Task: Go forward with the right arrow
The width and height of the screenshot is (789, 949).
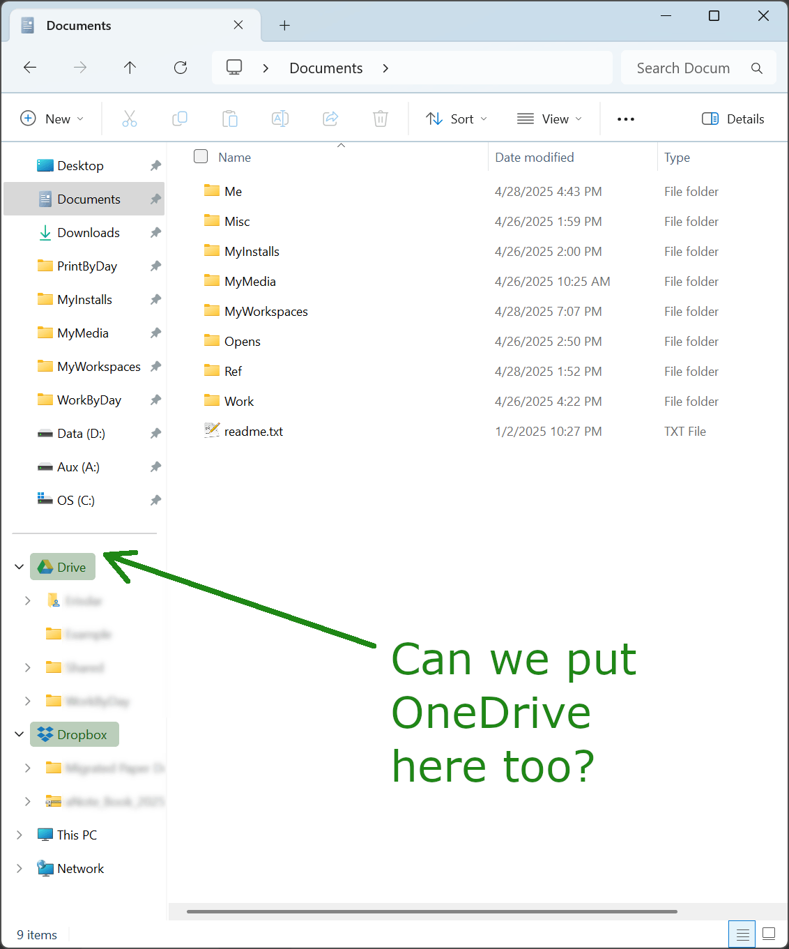Action: (80, 68)
